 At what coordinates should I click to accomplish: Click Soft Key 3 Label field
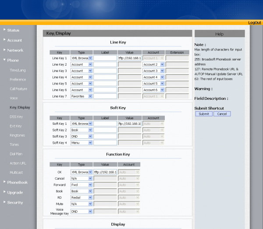(105, 136)
